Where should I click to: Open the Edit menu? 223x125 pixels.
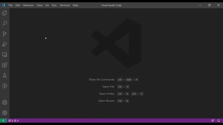[x=18, y=5]
